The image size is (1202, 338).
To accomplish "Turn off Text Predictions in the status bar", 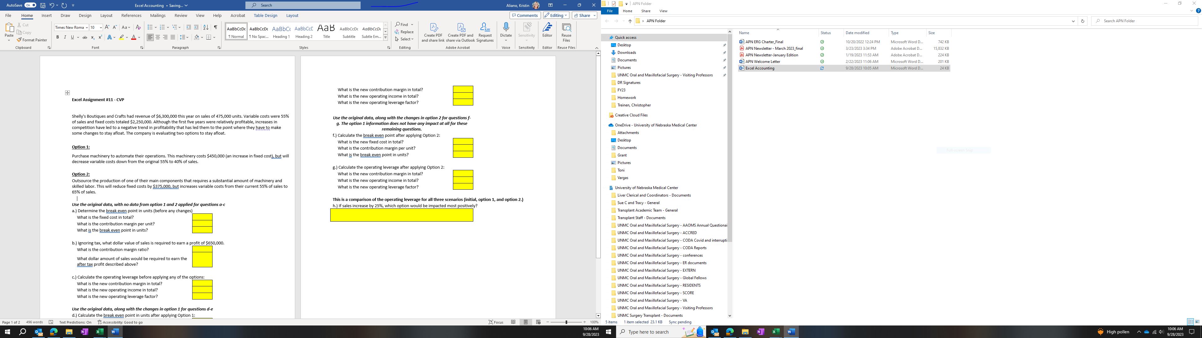I will pyautogui.click(x=75, y=322).
